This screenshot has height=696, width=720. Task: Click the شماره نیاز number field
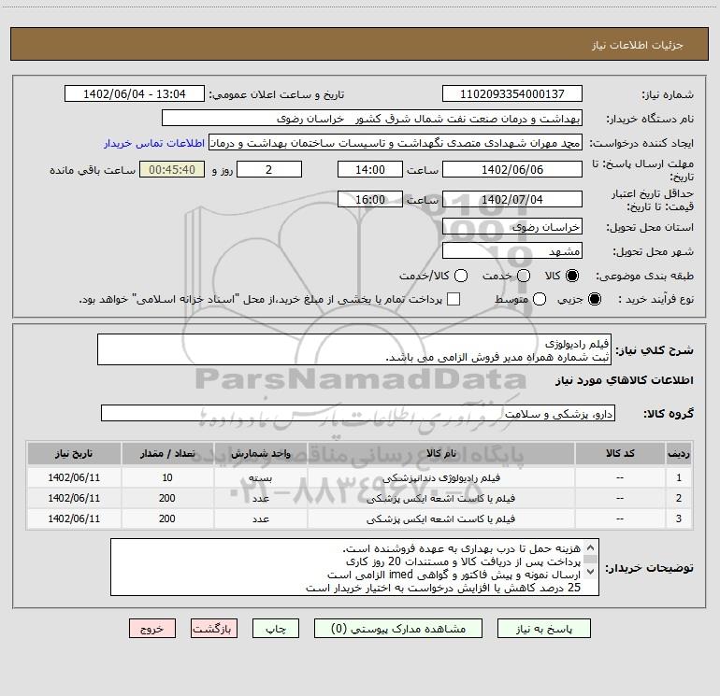click(x=512, y=93)
